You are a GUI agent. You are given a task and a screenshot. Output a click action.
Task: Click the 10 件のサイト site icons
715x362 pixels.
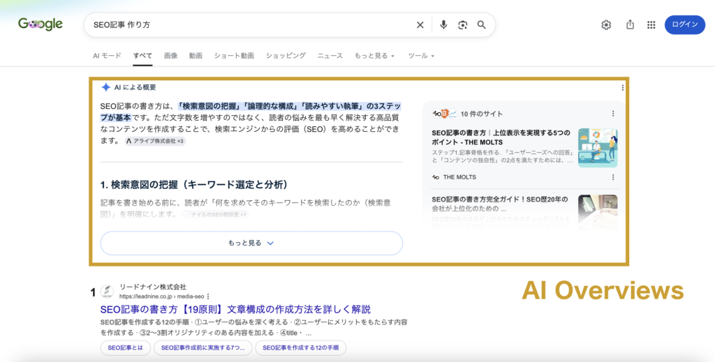(x=445, y=114)
